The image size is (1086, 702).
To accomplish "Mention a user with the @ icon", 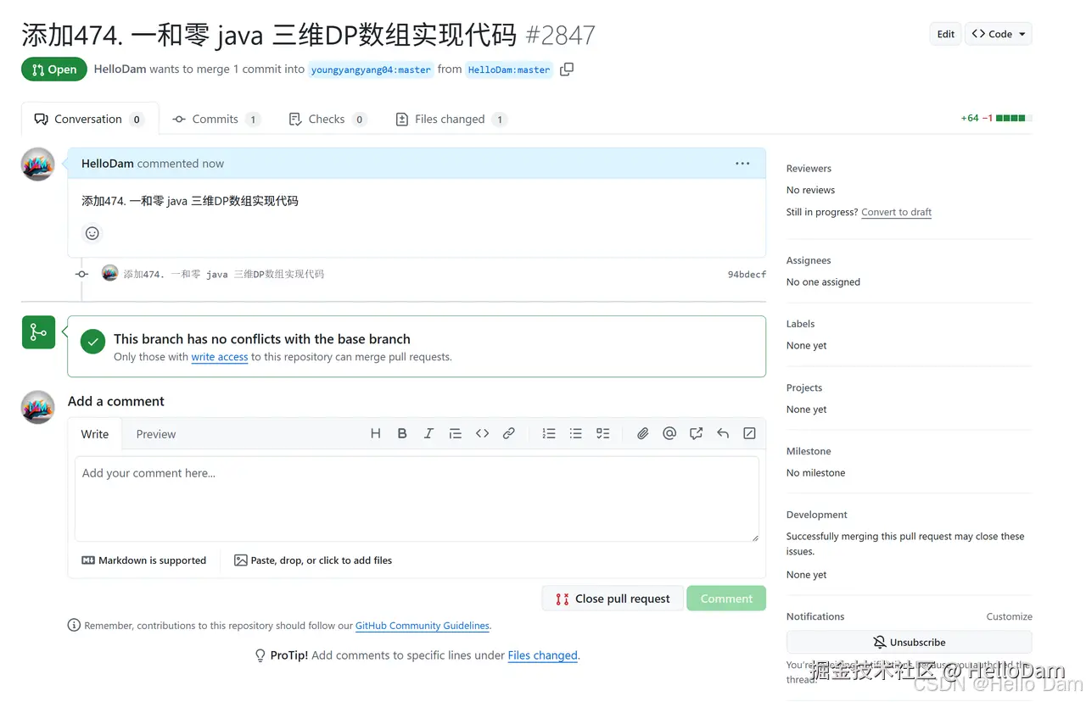I will 669,433.
